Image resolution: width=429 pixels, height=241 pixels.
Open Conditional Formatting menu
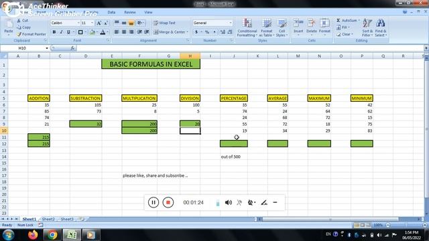point(247,27)
